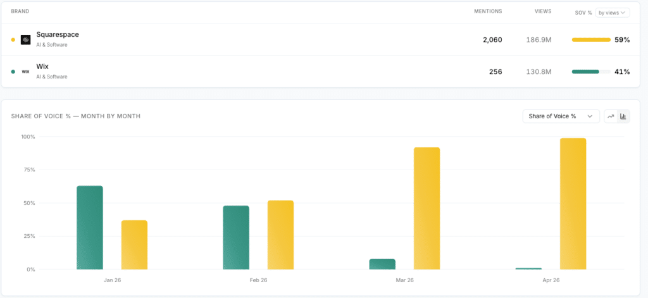Click the yellow dot beside Squarespace

point(13,40)
